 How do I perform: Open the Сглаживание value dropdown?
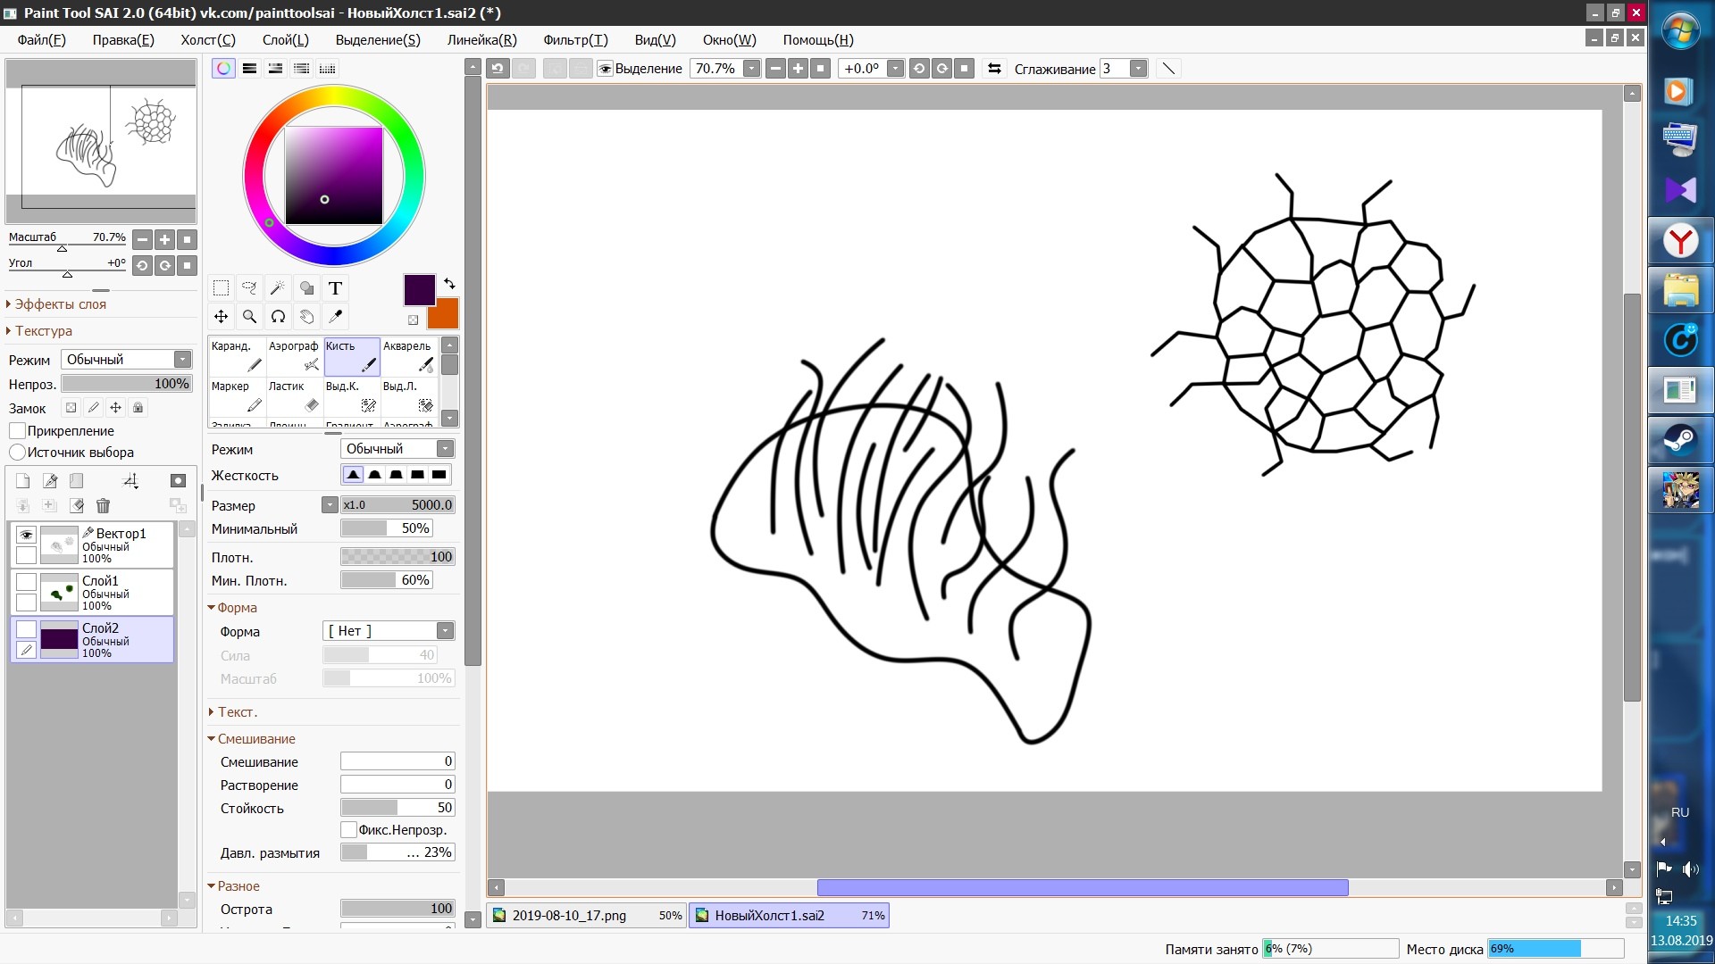click(x=1138, y=69)
